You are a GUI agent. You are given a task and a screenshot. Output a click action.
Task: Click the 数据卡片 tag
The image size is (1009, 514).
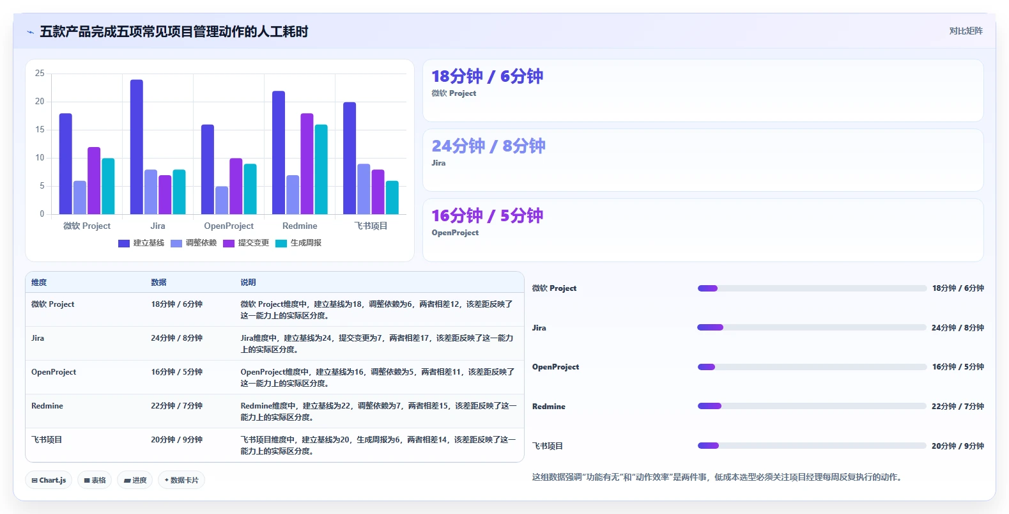(181, 480)
